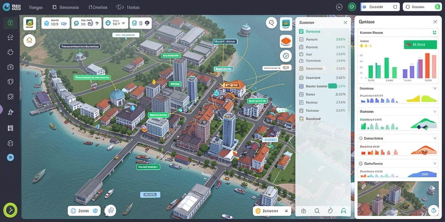Open the third top-bar menu item
445x222 pixels.
coord(98,7)
